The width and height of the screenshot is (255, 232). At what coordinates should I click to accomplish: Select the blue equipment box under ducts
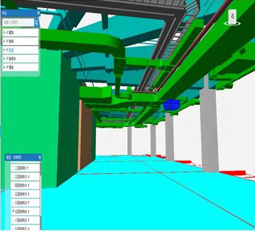point(172,105)
